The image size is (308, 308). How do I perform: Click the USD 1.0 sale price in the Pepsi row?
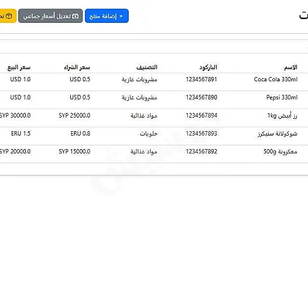(x=20, y=97)
